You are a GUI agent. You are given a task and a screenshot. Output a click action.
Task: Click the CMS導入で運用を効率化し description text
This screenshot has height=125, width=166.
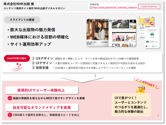[46, 115]
